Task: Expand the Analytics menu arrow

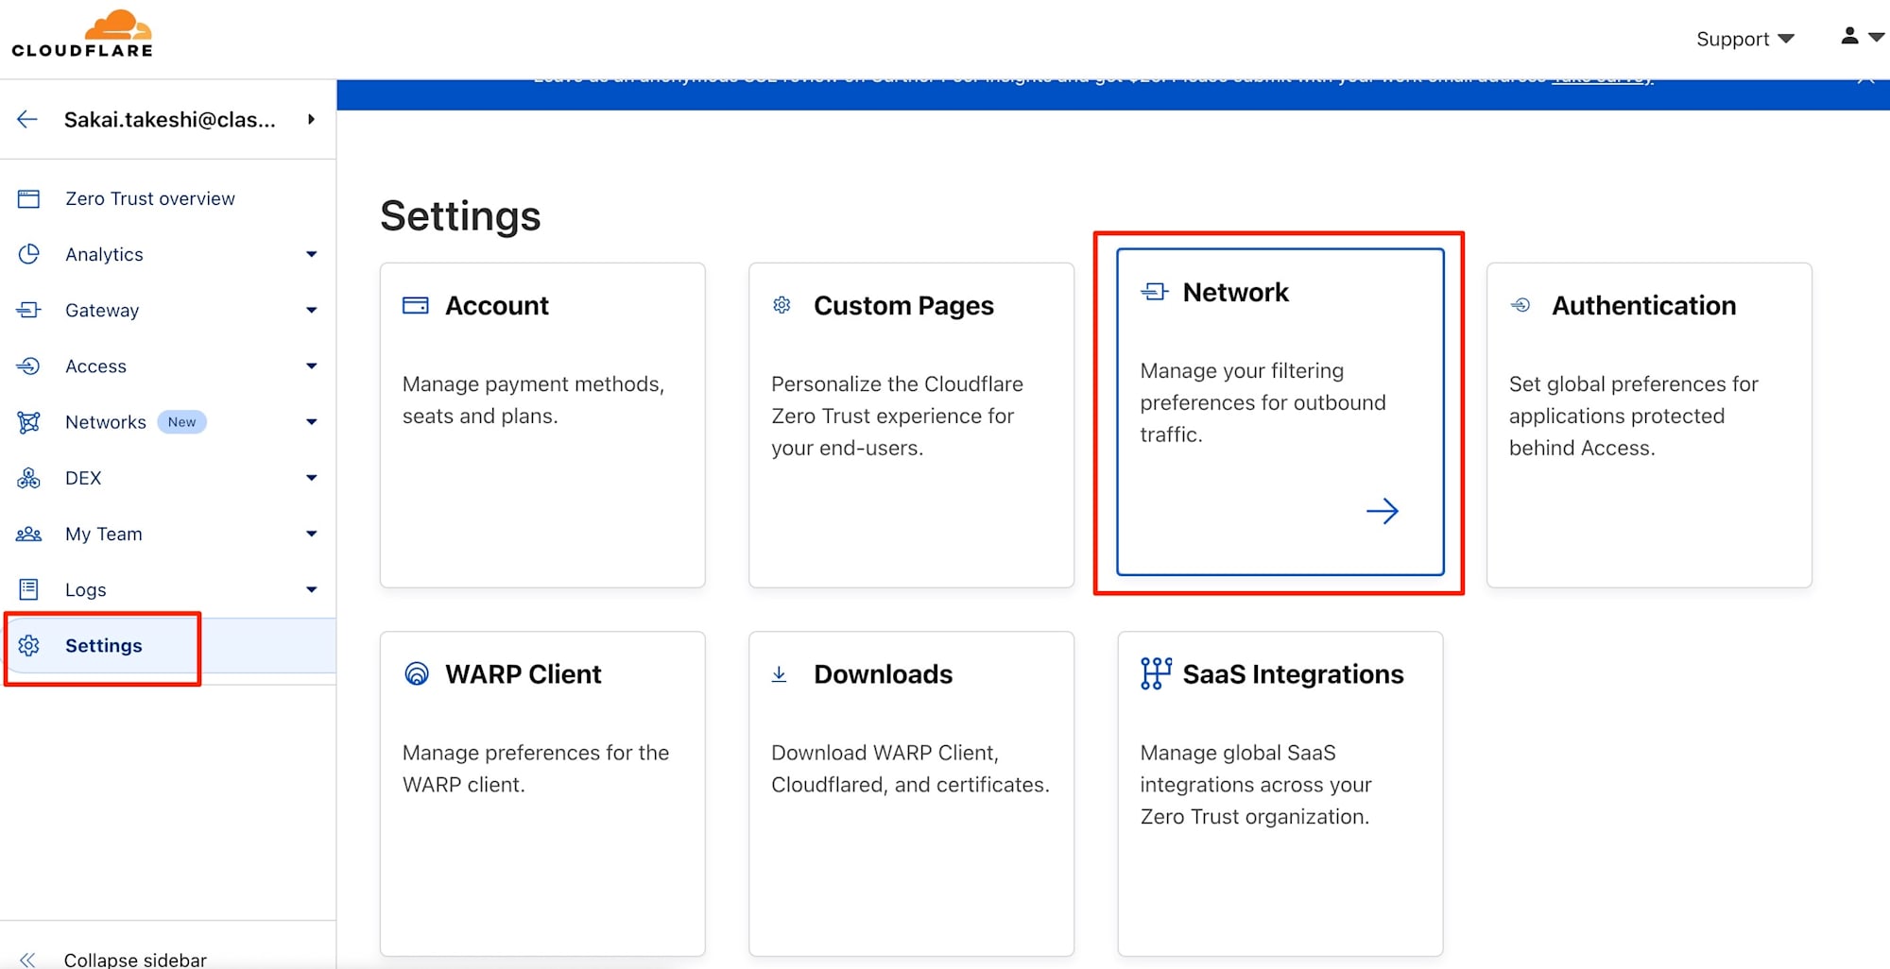Action: (x=312, y=254)
